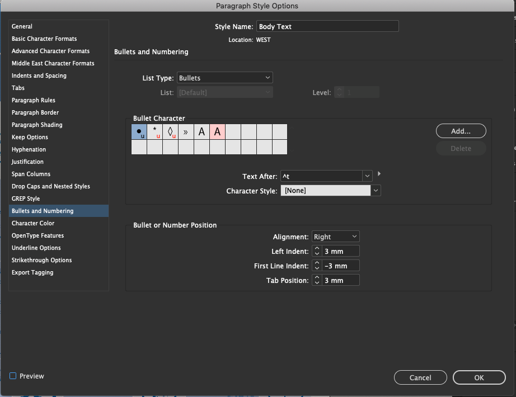The width and height of the screenshot is (516, 397).
Task: Open the Character Color section
Action: [33, 223]
